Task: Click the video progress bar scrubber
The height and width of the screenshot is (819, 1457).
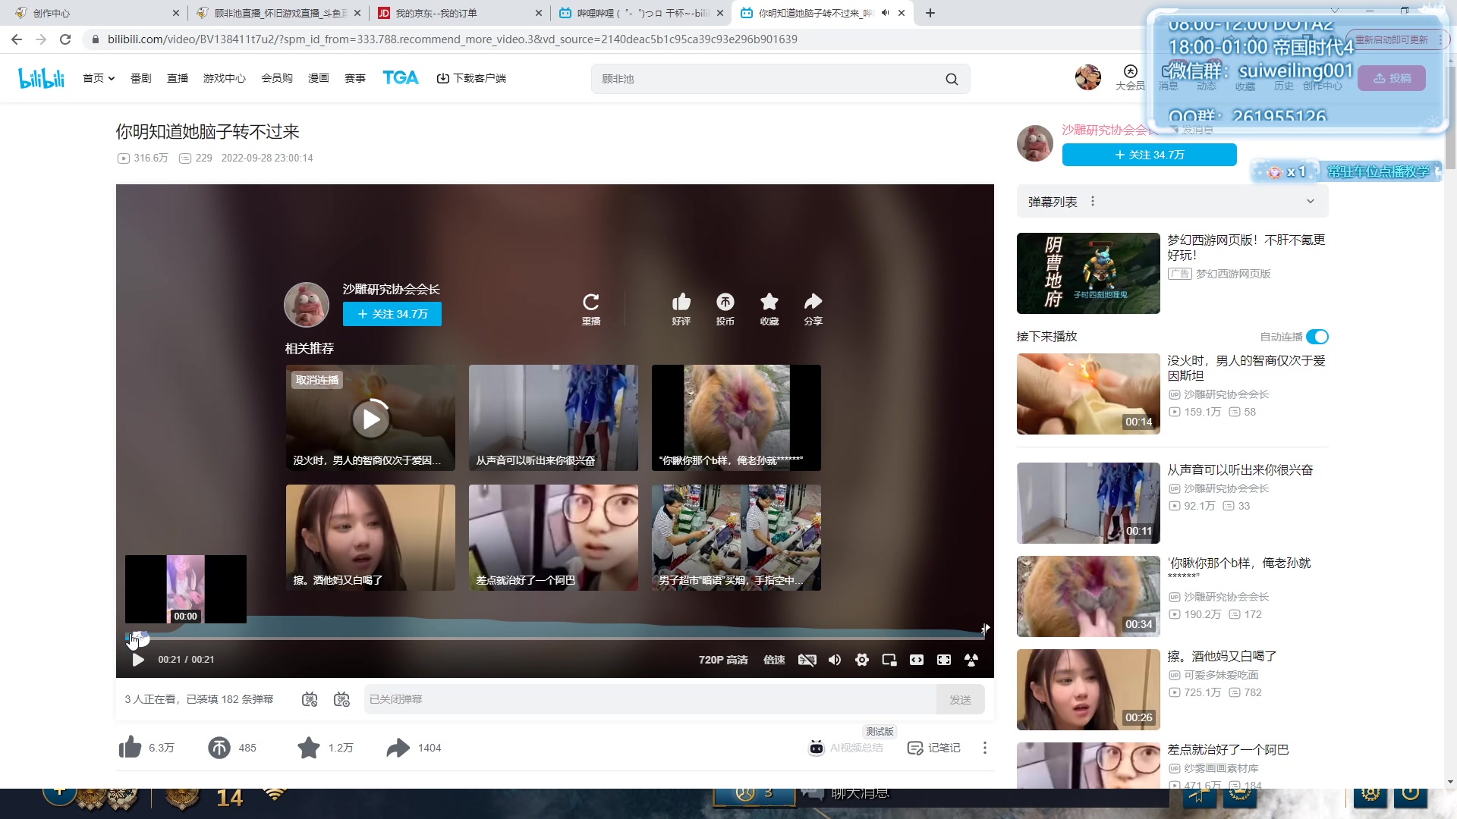Action: click(140, 639)
